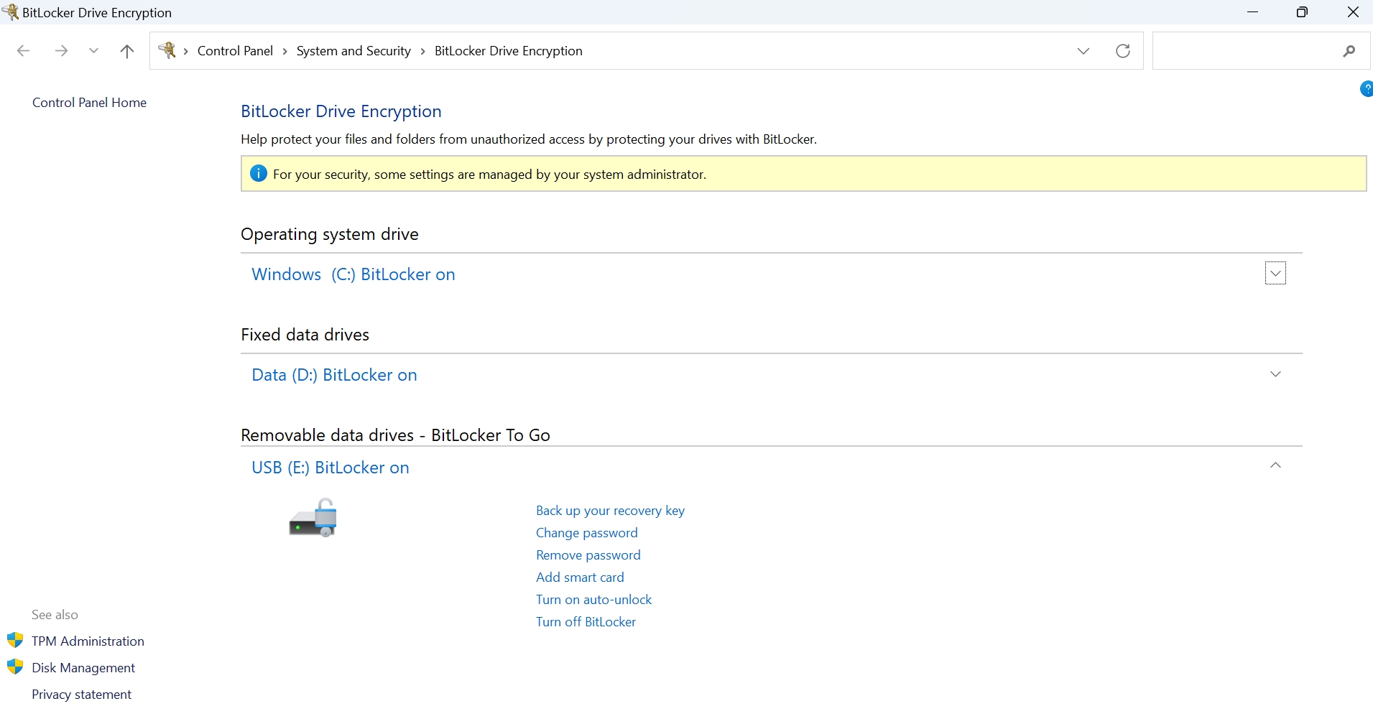
Task: Click the Back navigation arrow
Action: 23,51
